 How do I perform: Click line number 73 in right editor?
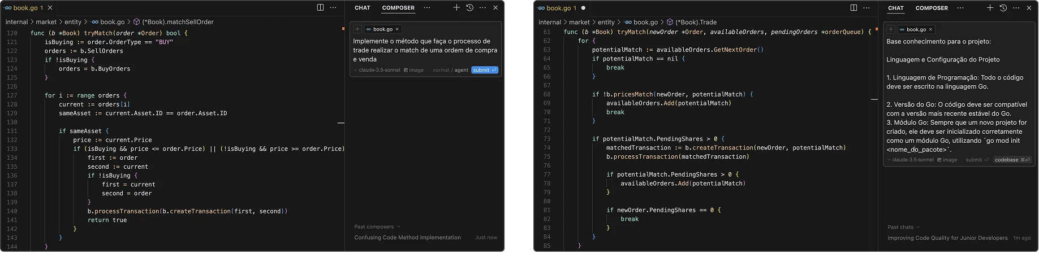coord(547,139)
